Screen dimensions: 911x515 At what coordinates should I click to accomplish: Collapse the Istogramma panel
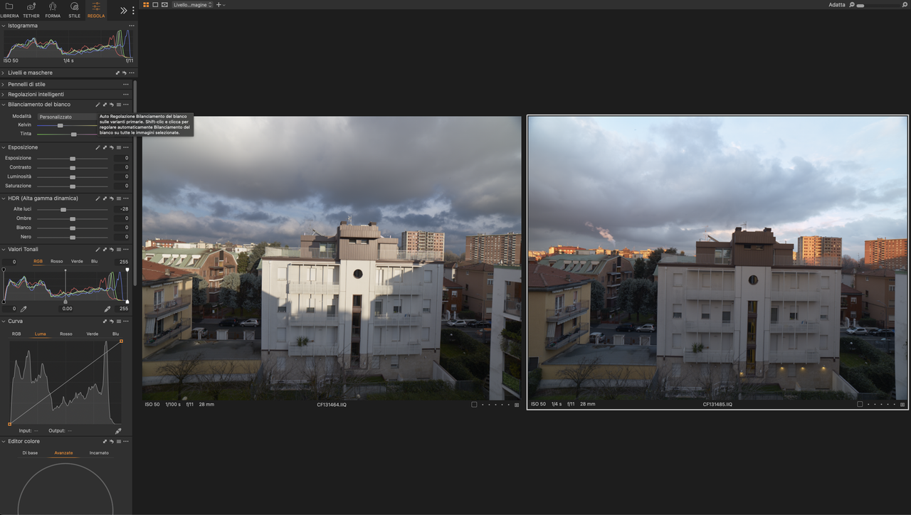click(x=3, y=26)
